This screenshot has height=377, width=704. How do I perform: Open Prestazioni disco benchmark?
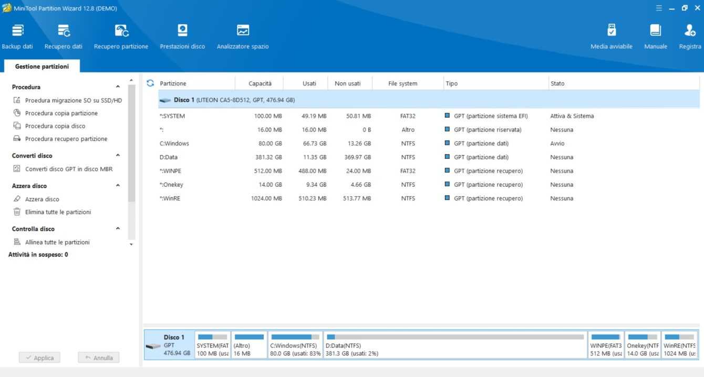point(182,37)
